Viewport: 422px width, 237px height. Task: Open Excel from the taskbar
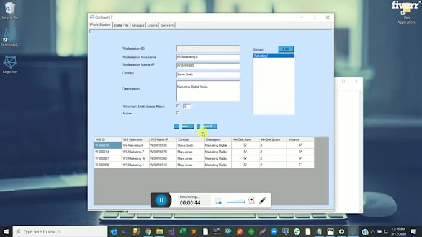[x=182, y=231]
